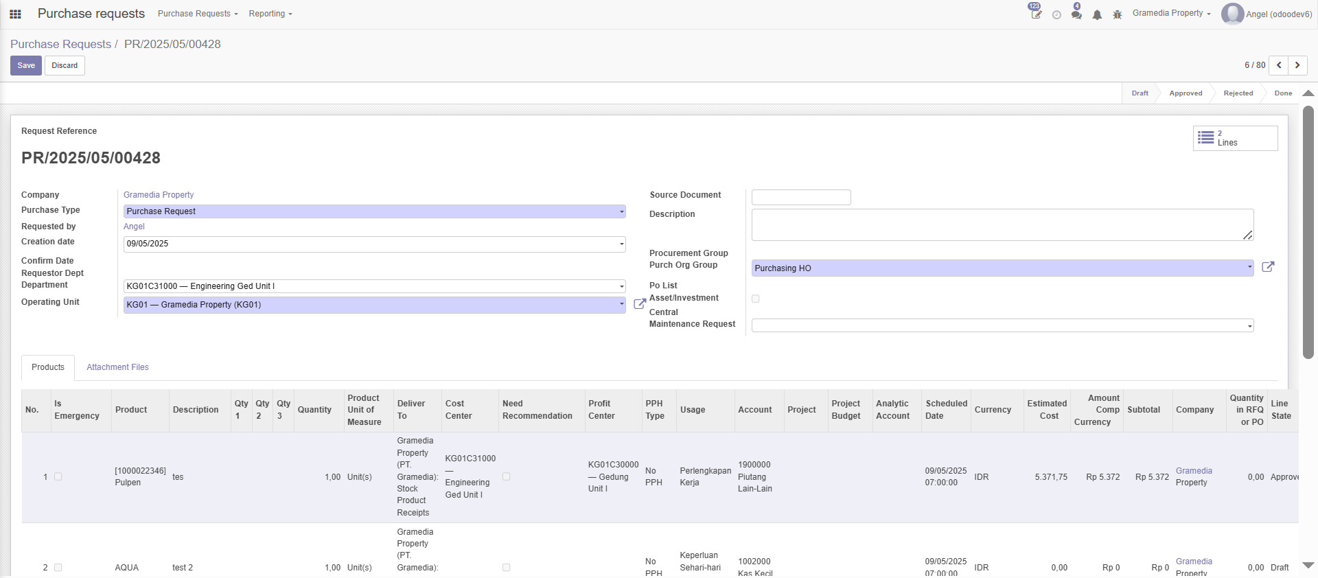
Task: Open the Purchase Type dropdown
Action: click(374, 211)
